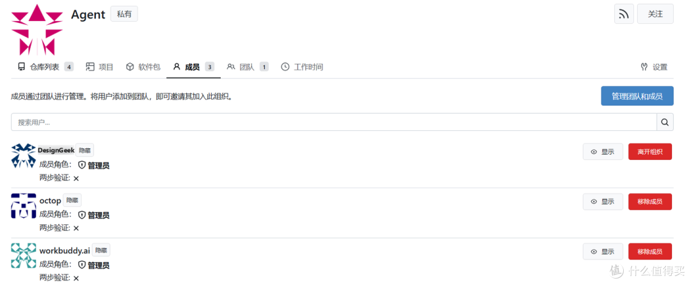This screenshot has width=691, height=285.
Task: Click the Agent organization name
Action: pos(88,15)
